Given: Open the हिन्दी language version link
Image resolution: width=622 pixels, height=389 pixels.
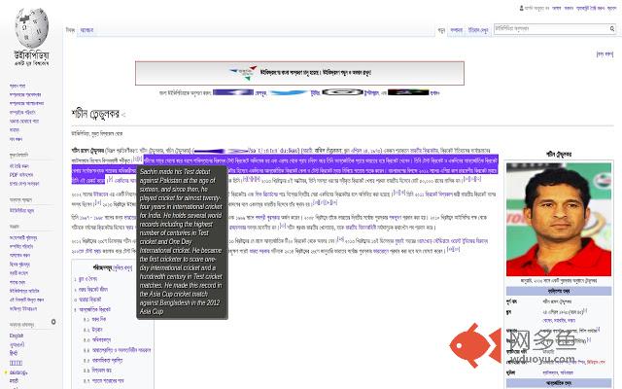Looking at the screenshot, I should coord(14,353).
